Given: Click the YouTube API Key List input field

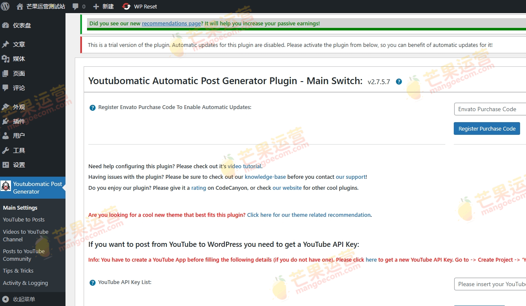Looking at the screenshot, I should pos(490,284).
